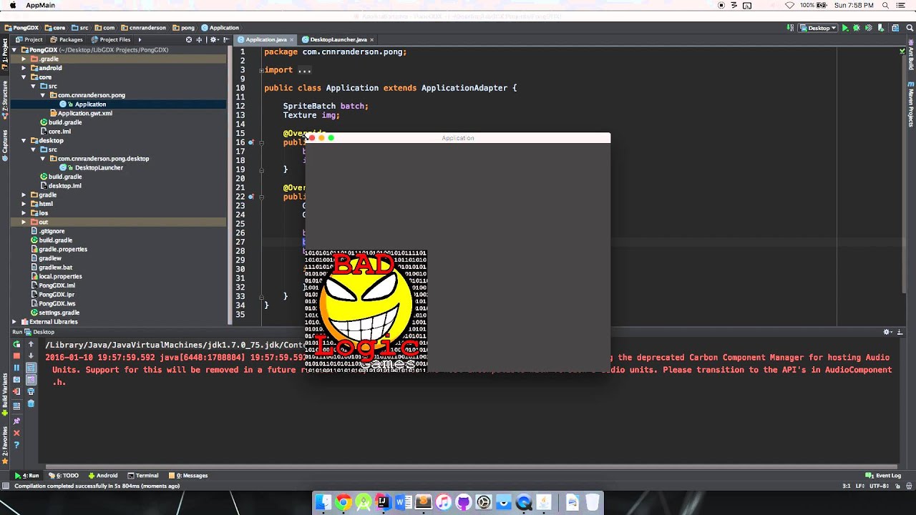The width and height of the screenshot is (916, 515).
Task: Close the Application.java tab
Action: [291, 39]
